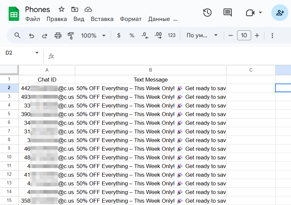Open the video call options dropdown
Screen dimensions: 291x205
pos(260,13)
